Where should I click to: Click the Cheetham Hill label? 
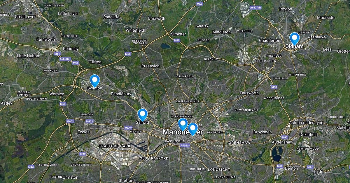point(188,101)
